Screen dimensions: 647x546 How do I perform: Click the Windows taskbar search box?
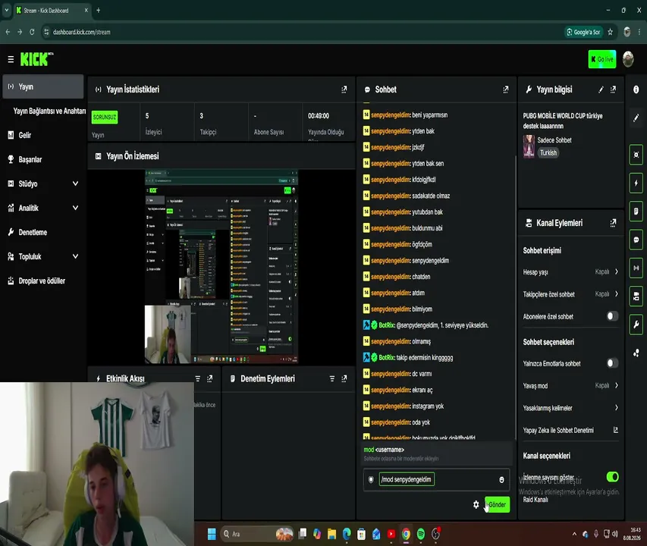point(256,534)
